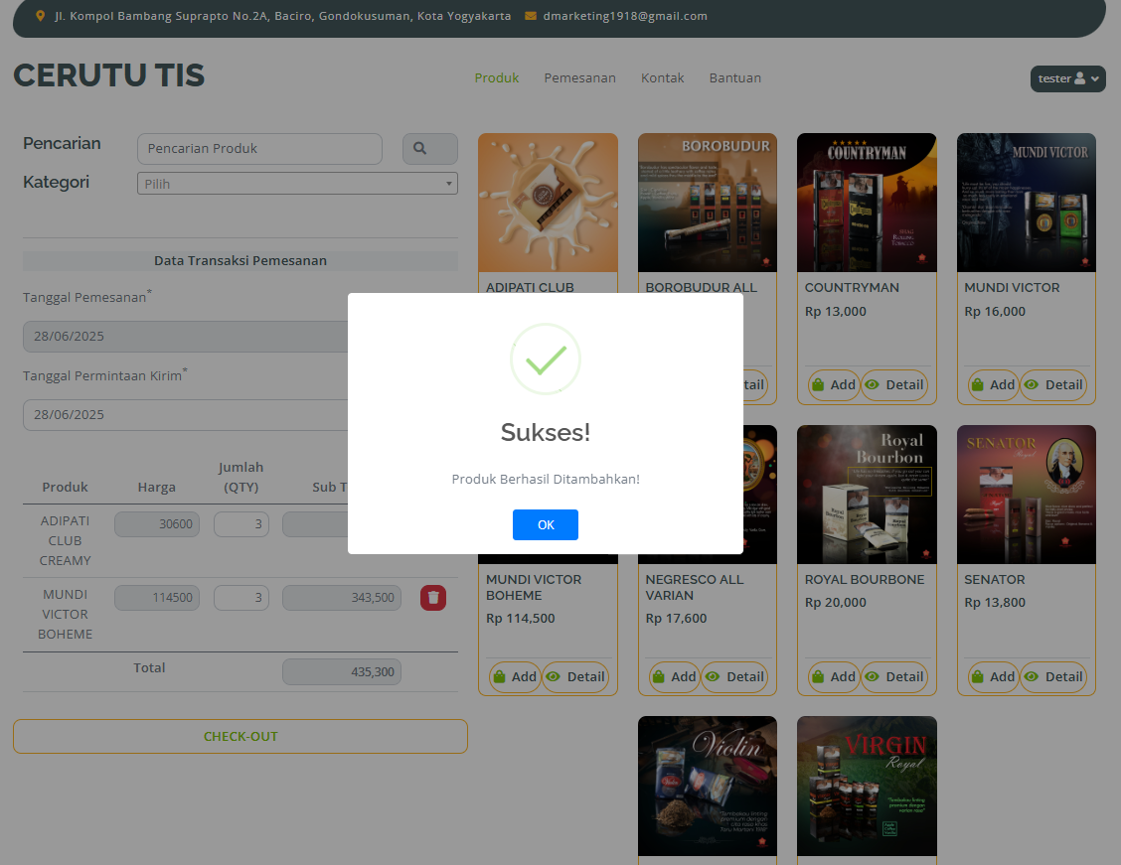Image resolution: width=1121 pixels, height=865 pixels.
Task: Open Senator product detail view
Action: click(1053, 677)
